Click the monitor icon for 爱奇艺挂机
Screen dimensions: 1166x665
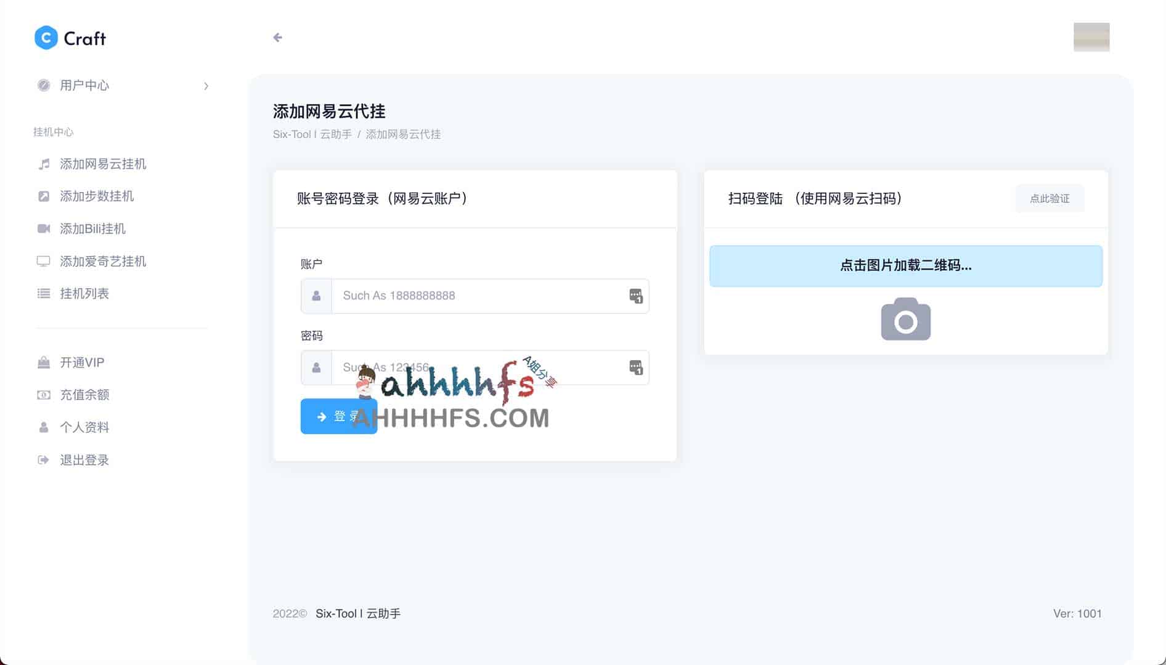coord(44,262)
